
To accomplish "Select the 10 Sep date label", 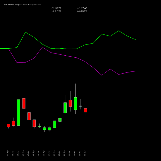I will click(x=8, y=153).
